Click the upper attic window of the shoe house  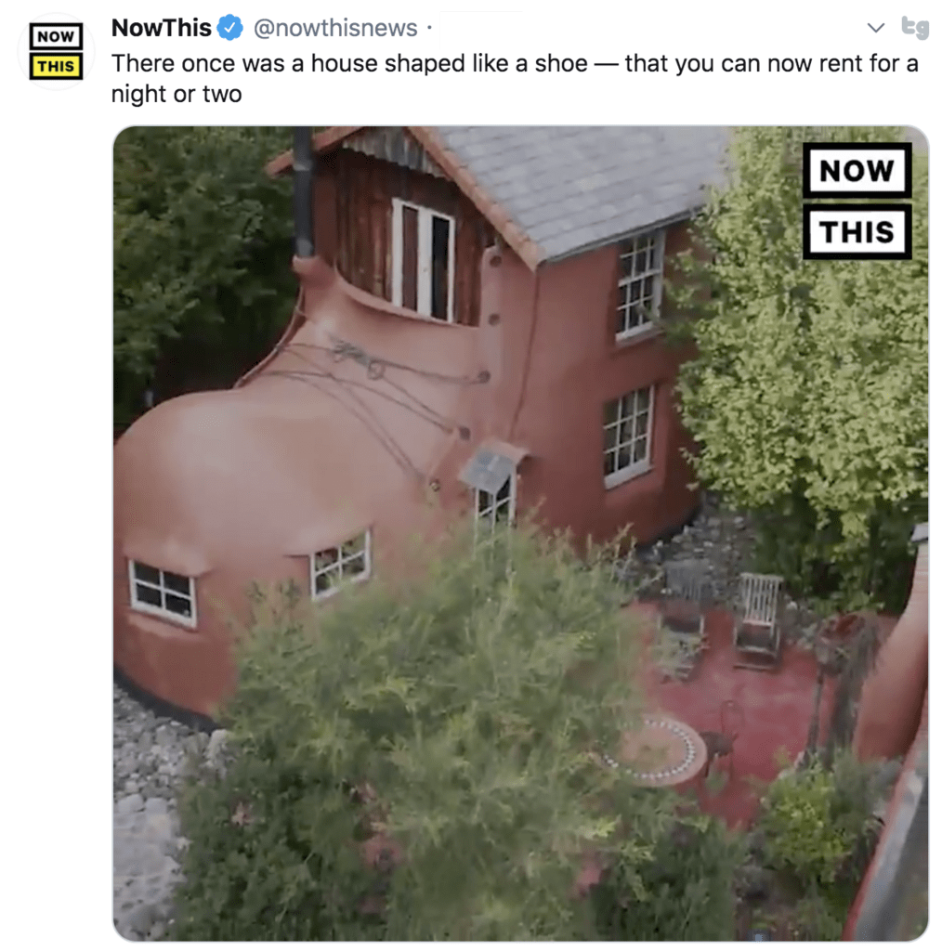pyautogui.click(x=423, y=260)
